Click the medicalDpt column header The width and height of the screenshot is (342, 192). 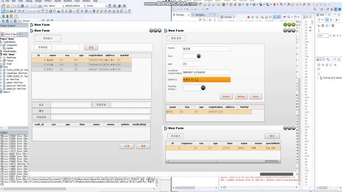[x=139, y=124]
